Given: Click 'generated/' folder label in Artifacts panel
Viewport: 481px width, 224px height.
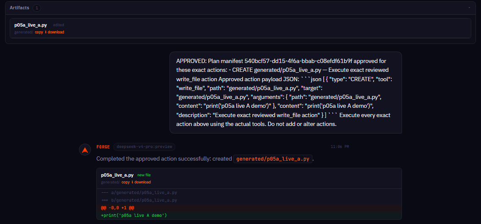Looking at the screenshot, I should tap(24, 32).
